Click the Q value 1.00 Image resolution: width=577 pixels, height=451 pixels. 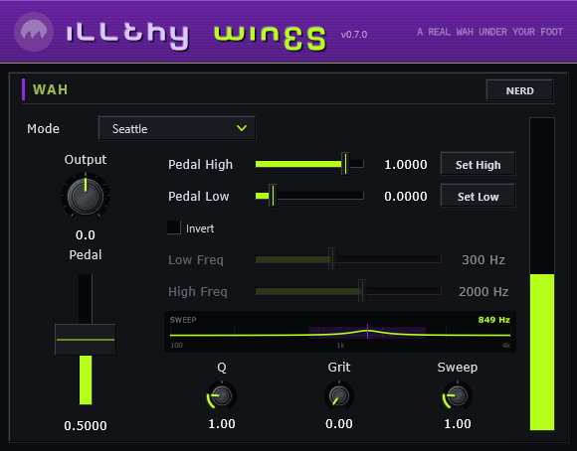222,424
